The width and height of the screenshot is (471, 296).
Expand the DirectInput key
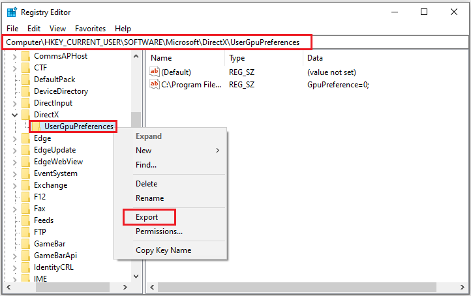click(x=15, y=104)
